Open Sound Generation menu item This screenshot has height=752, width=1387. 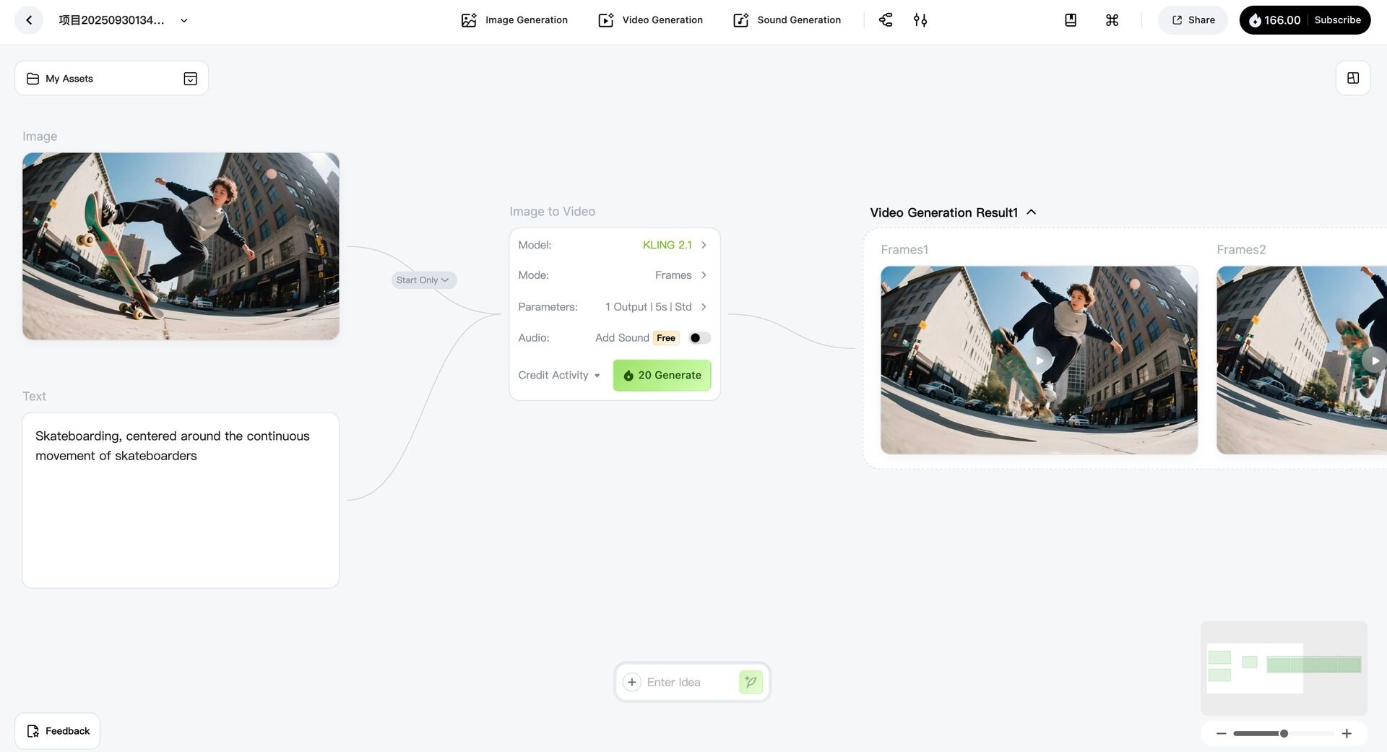tap(787, 20)
